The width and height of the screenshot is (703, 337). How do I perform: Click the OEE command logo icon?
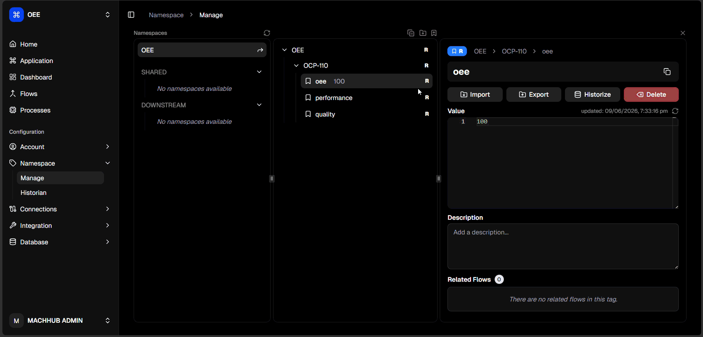(16, 15)
